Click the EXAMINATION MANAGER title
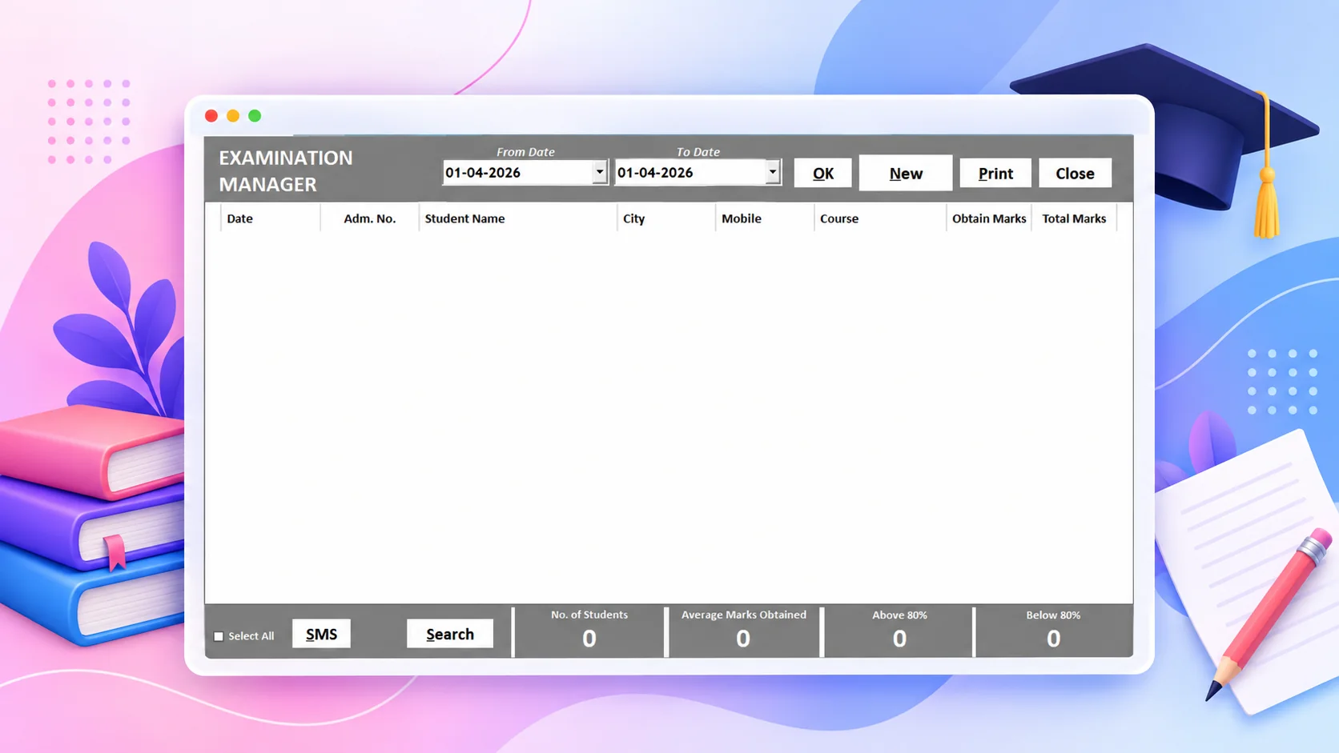The image size is (1339, 753). [286, 170]
